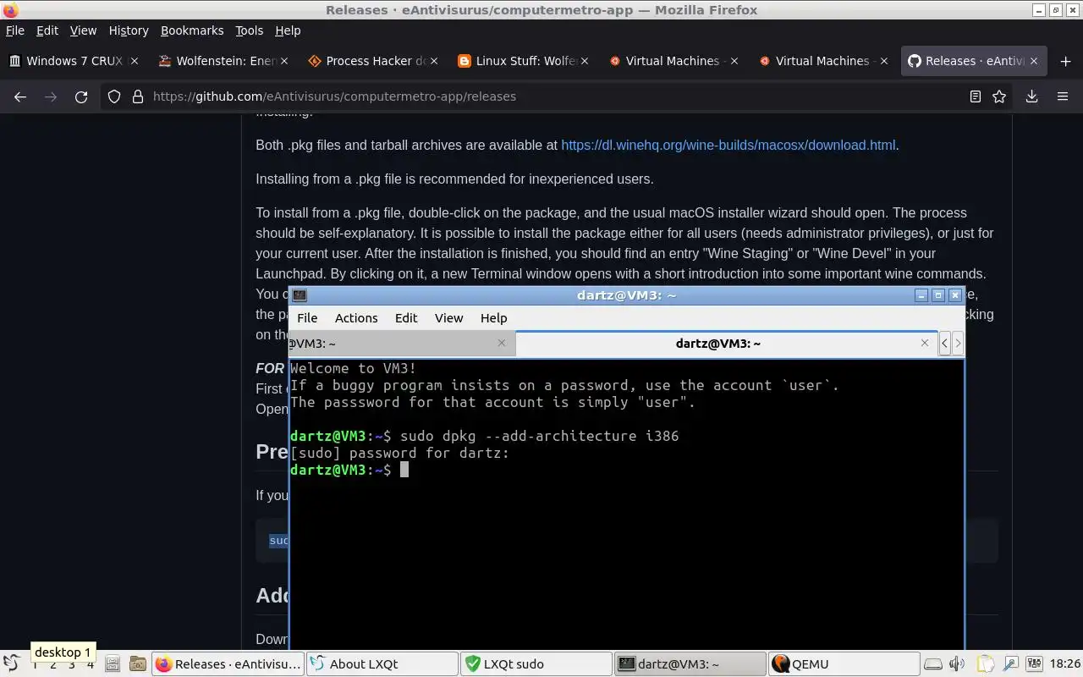Close the Linux Stuff tab

(x=585, y=61)
